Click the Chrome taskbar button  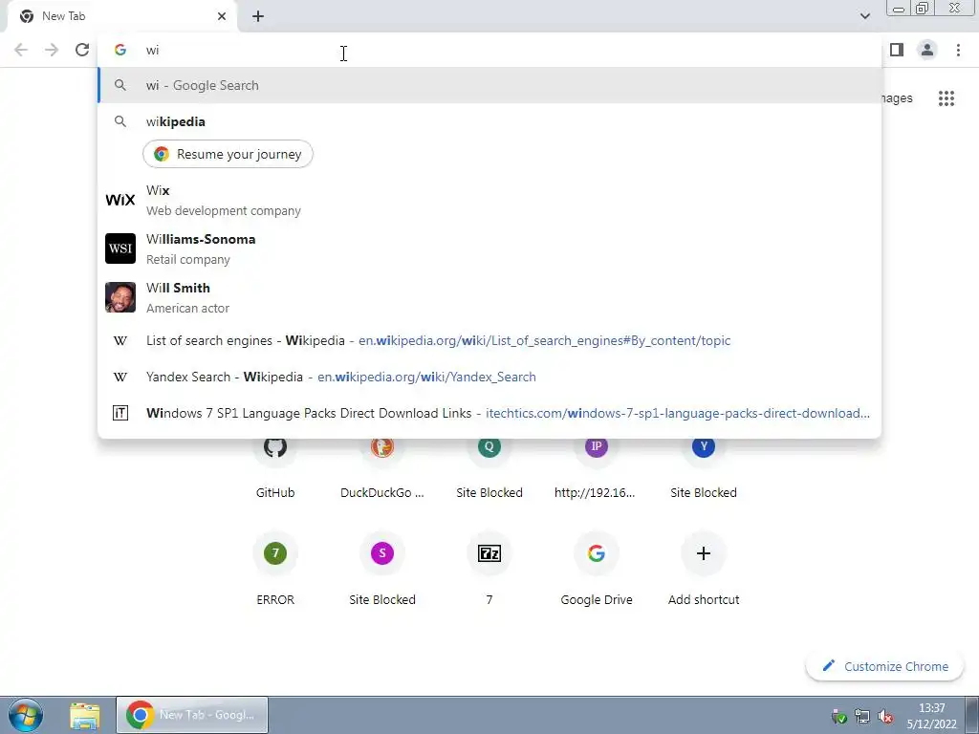pyautogui.click(x=192, y=715)
